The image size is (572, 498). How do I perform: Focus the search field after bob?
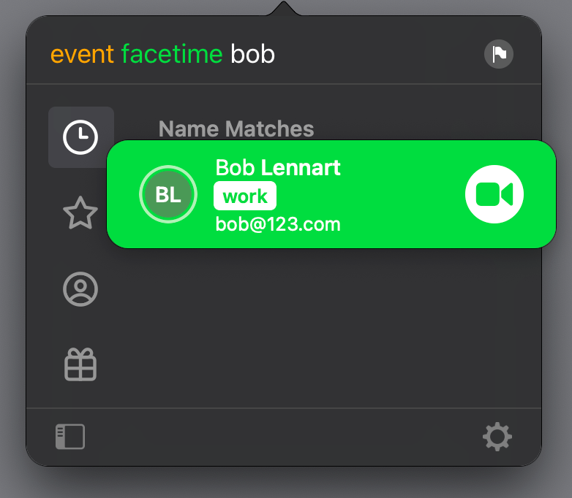tap(376, 54)
